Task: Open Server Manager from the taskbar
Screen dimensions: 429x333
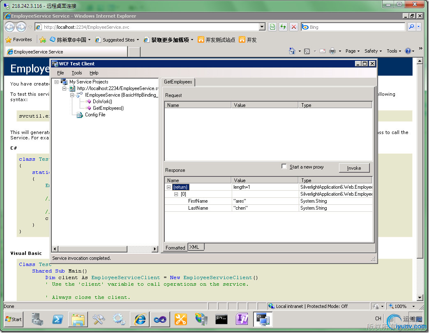Action: point(37,319)
